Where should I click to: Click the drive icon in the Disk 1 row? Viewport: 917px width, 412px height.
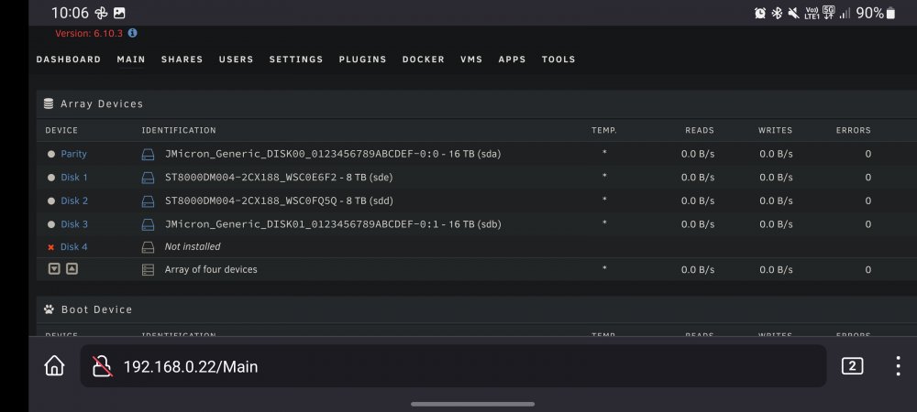(x=148, y=178)
